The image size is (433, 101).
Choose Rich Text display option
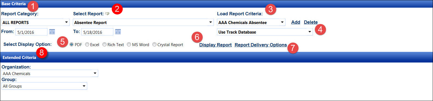104,44
